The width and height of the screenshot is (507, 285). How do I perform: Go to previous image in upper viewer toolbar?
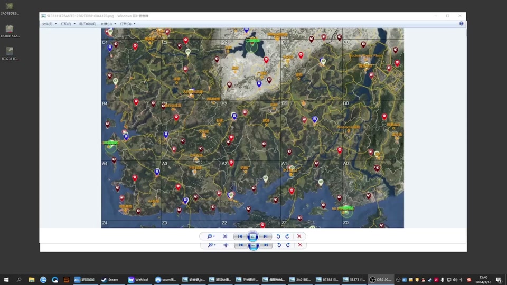[240, 236]
